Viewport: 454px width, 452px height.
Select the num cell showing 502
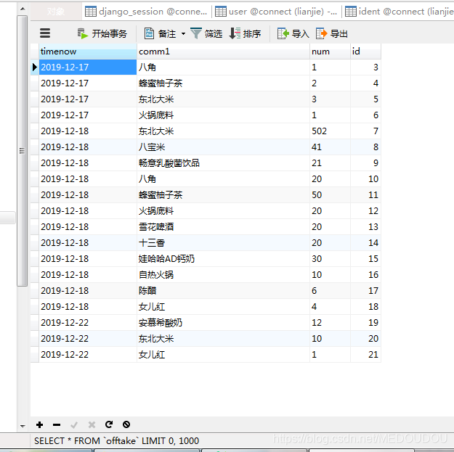click(x=330, y=131)
